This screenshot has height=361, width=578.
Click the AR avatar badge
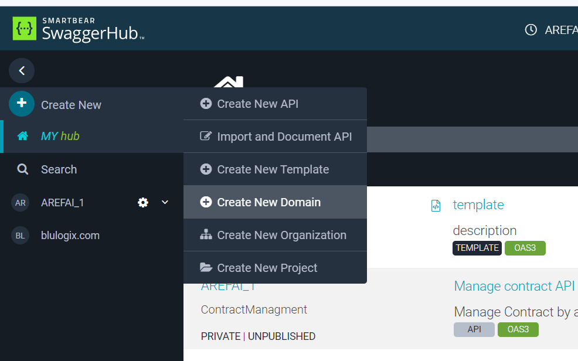21,203
